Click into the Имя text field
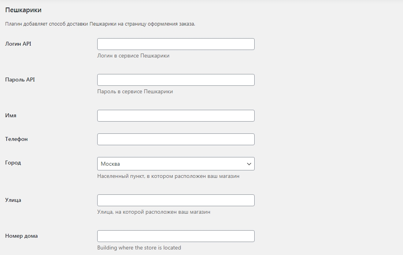The image size is (403, 255). [176, 116]
